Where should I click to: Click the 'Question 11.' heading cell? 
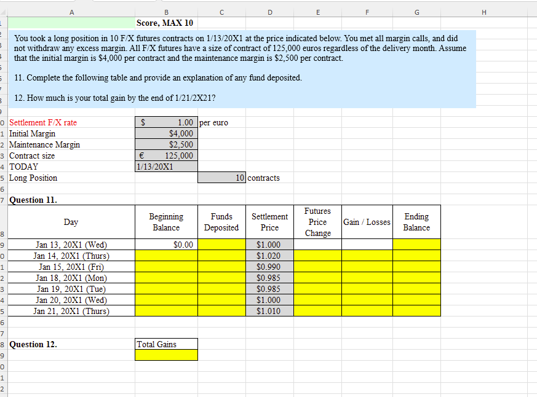[71, 200]
